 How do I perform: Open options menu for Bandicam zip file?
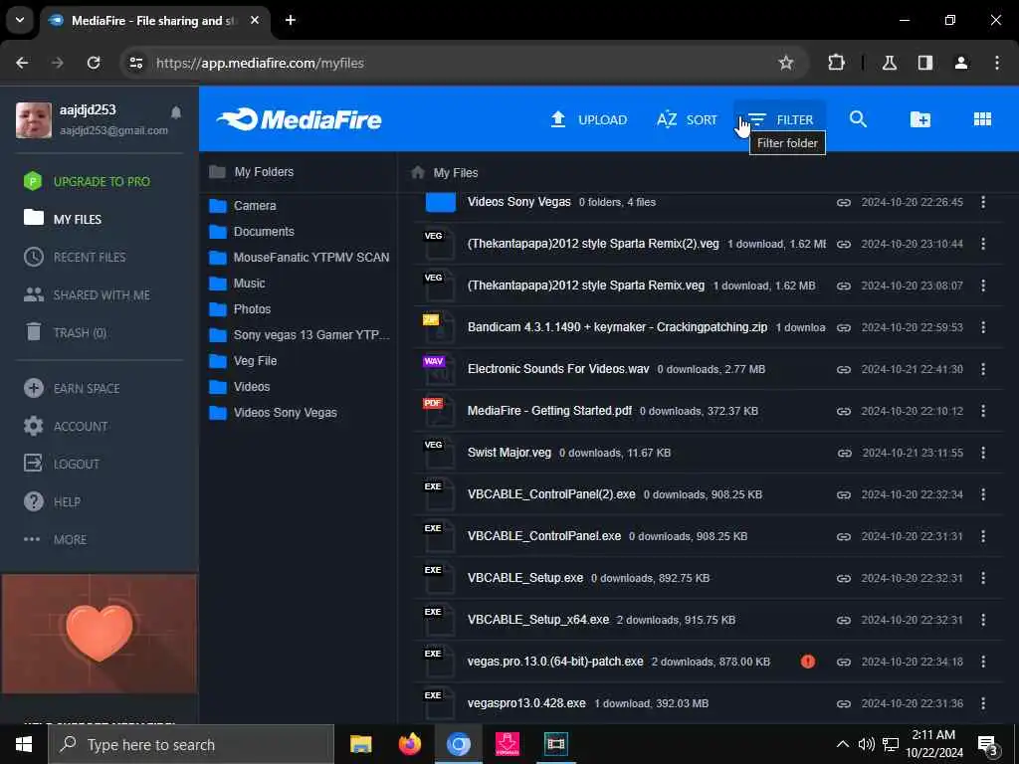pyautogui.click(x=982, y=327)
